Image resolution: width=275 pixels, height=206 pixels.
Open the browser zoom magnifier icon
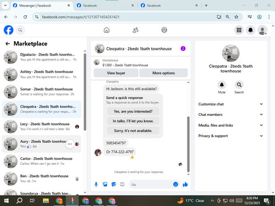tap(228, 17)
